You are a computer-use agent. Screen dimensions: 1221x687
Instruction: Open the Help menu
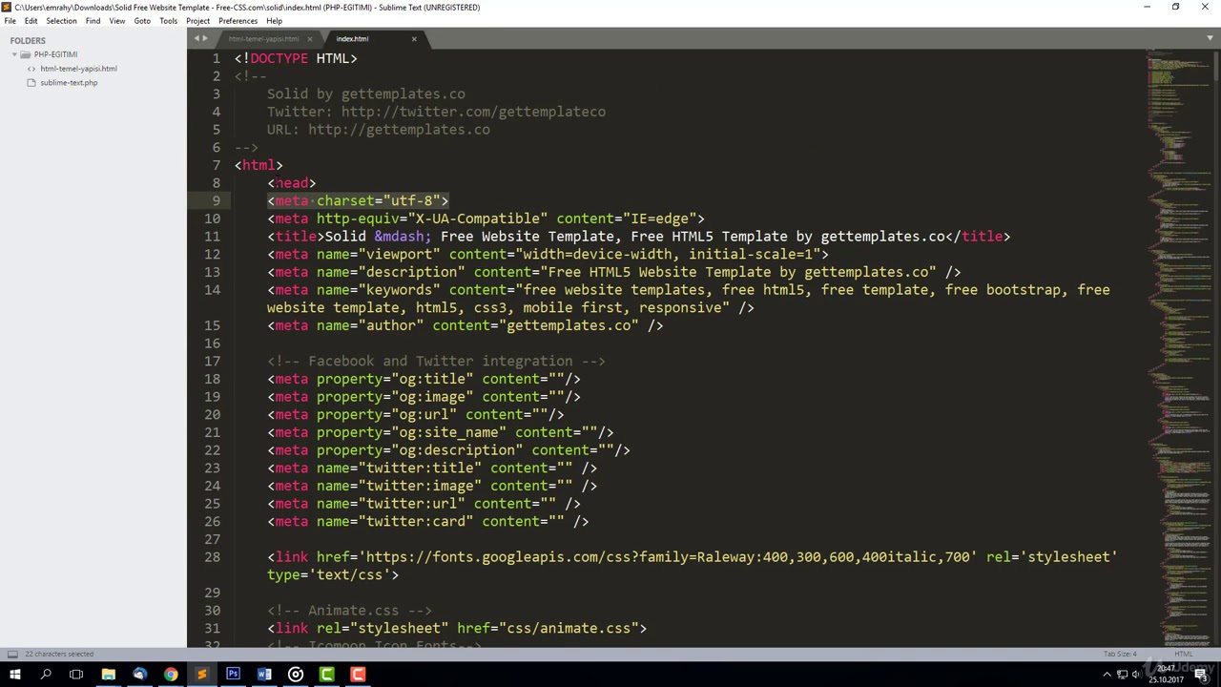(274, 21)
